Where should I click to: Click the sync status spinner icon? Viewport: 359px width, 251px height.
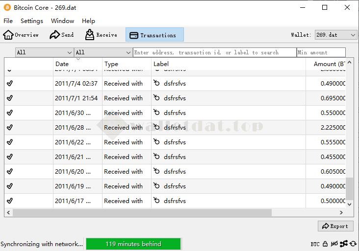click(x=353, y=244)
